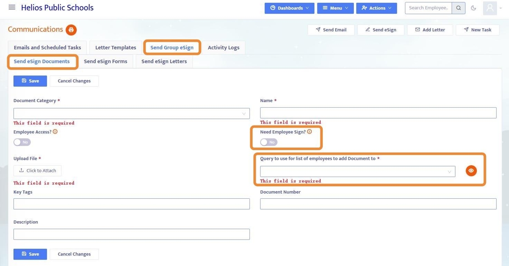The width and height of the screenshot is (509, 266).
Task: Click the Add Letter button
Action: [430, 30]
